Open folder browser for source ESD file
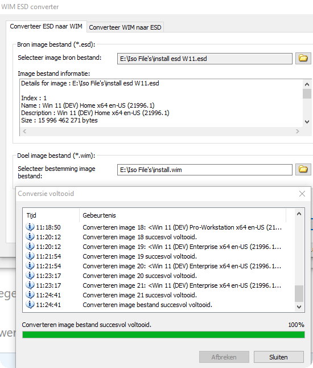The image size is (313, 368). 303,58
